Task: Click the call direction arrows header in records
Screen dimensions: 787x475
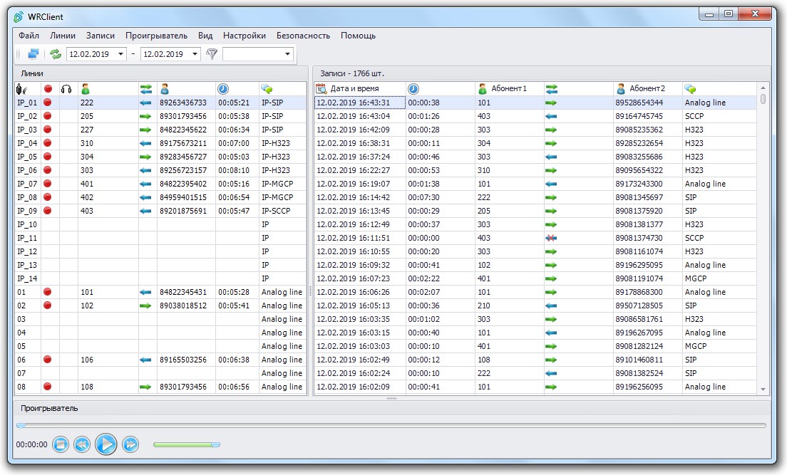Action: pos(552,89)
